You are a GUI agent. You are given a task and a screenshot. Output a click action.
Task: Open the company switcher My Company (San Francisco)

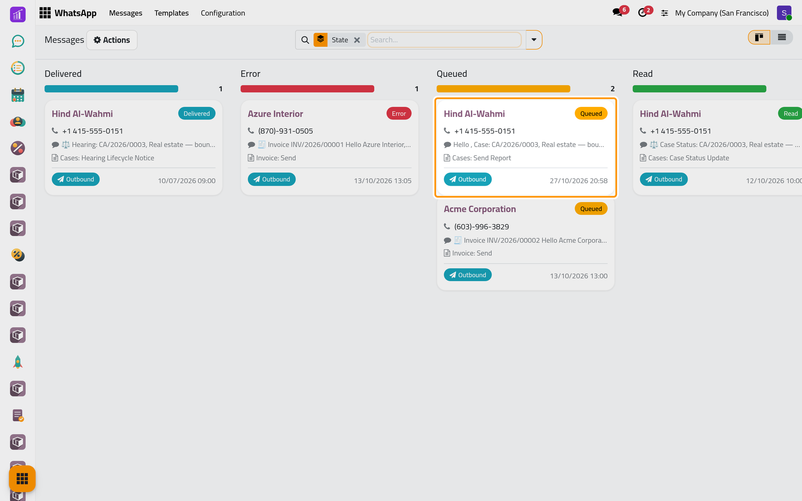point(722,13)
